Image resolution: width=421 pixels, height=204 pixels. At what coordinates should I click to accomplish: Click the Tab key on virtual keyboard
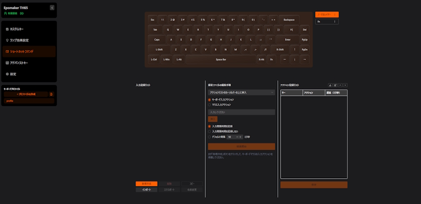(155, 30)
